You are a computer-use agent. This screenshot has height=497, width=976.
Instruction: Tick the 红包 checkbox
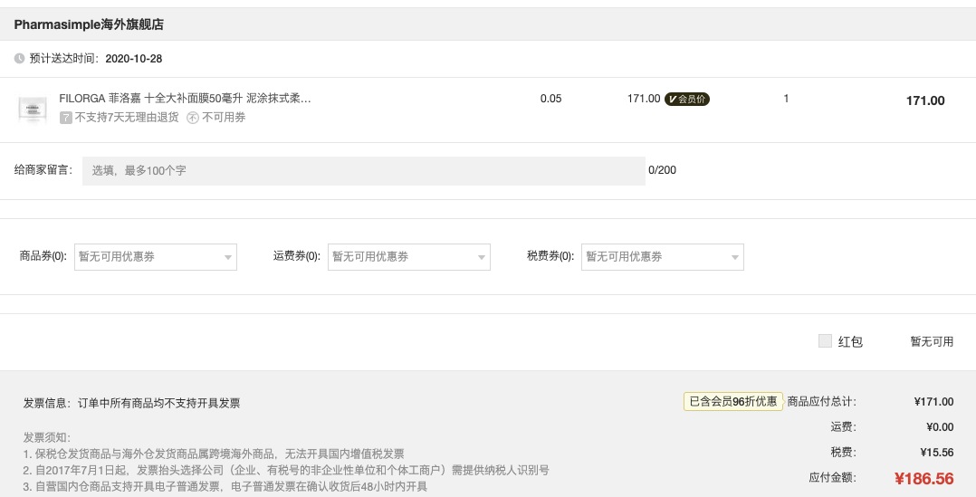[825, 341]
